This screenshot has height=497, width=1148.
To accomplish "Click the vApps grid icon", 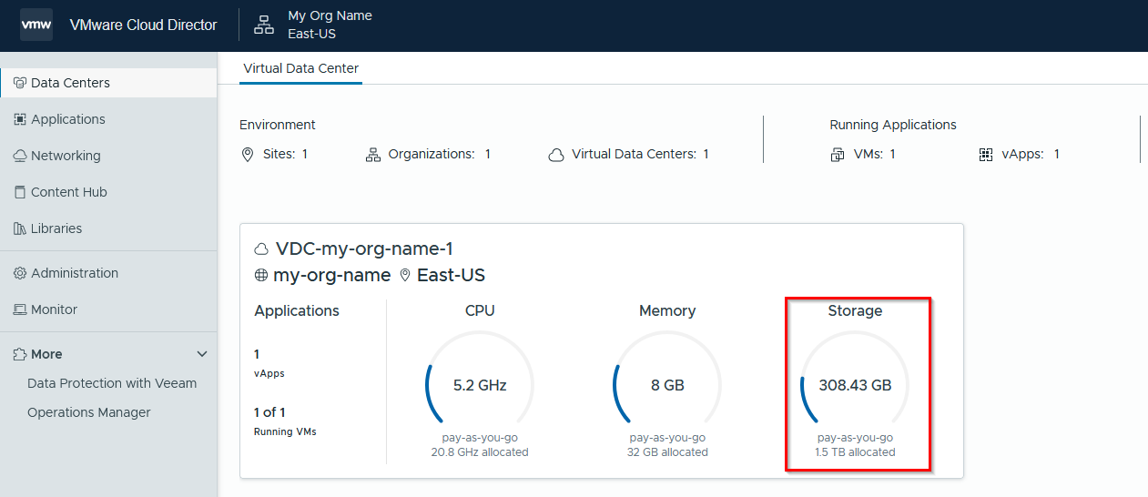I will pyautogui.click(x=985, y=155).
